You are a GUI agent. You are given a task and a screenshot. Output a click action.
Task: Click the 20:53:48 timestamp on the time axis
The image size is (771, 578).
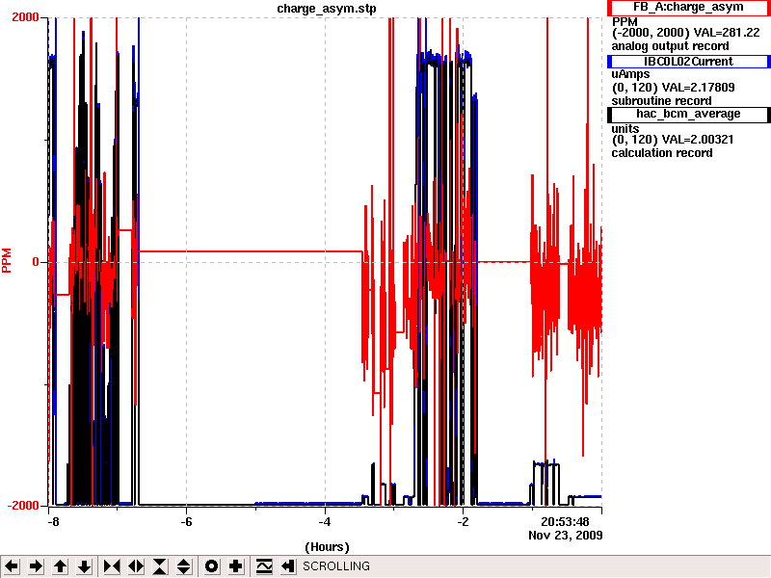(x=565, y=521)
